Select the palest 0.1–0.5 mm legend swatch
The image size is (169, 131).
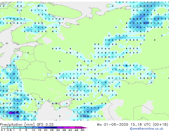5,128
